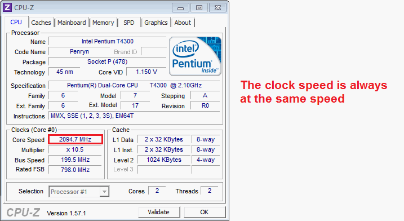This screenshot has height=221, width=404.
Task: Click the Technology value 45 nm
Action: [64, 72]
